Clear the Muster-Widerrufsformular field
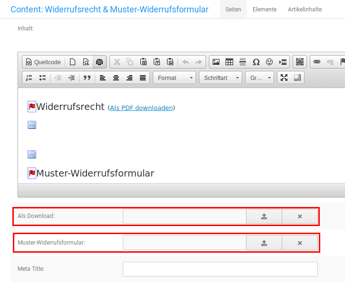The width and height of the screenshot is (345, 286). coord(300,243)
